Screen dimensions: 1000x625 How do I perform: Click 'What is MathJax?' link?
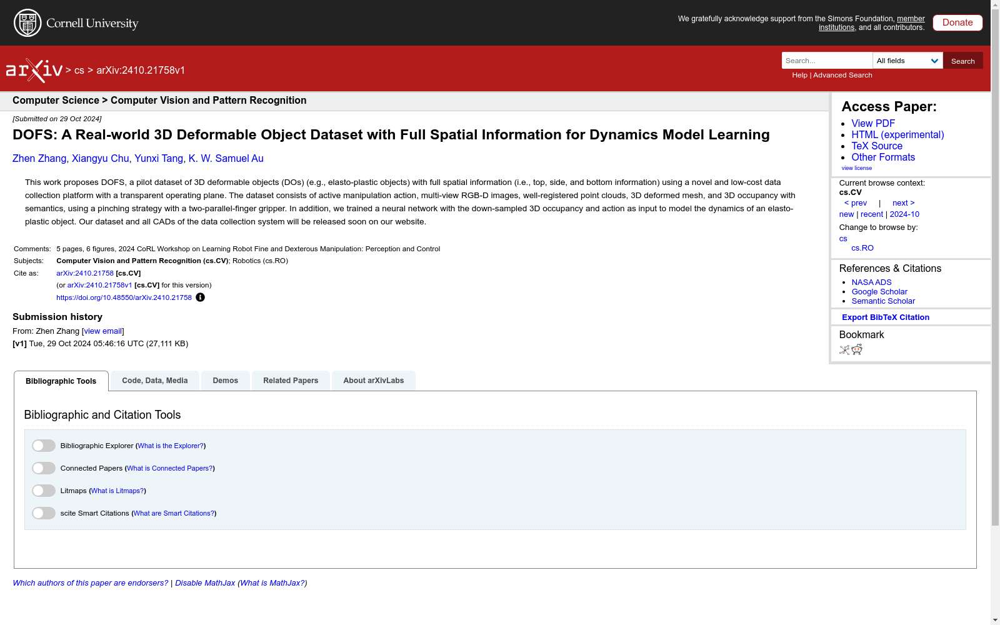pos(272,583)
